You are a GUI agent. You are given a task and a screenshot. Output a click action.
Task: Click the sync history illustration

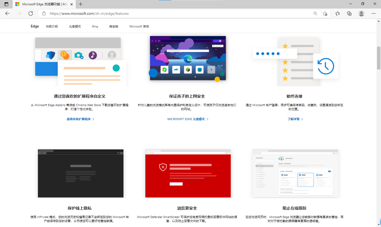[x=295, y=61]
